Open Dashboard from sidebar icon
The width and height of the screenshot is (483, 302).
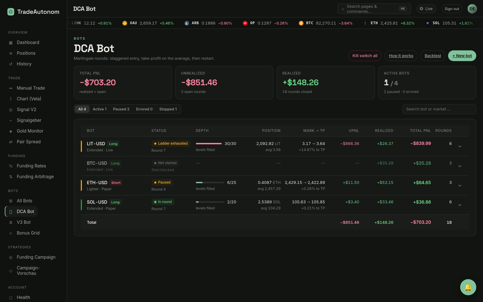(11, 43)
